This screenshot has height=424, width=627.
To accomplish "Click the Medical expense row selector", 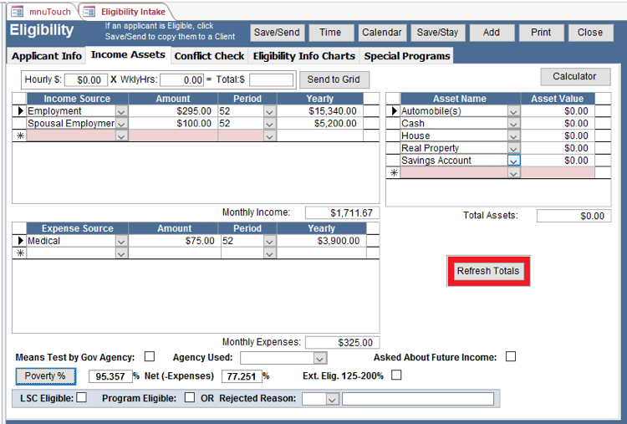I will (20, 241).
